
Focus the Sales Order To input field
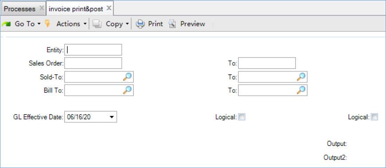[x=267, y=63]
